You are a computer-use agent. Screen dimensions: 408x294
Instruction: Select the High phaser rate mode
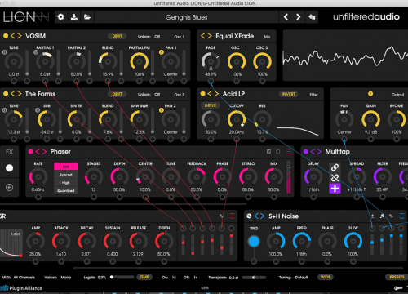coord(66,183)
